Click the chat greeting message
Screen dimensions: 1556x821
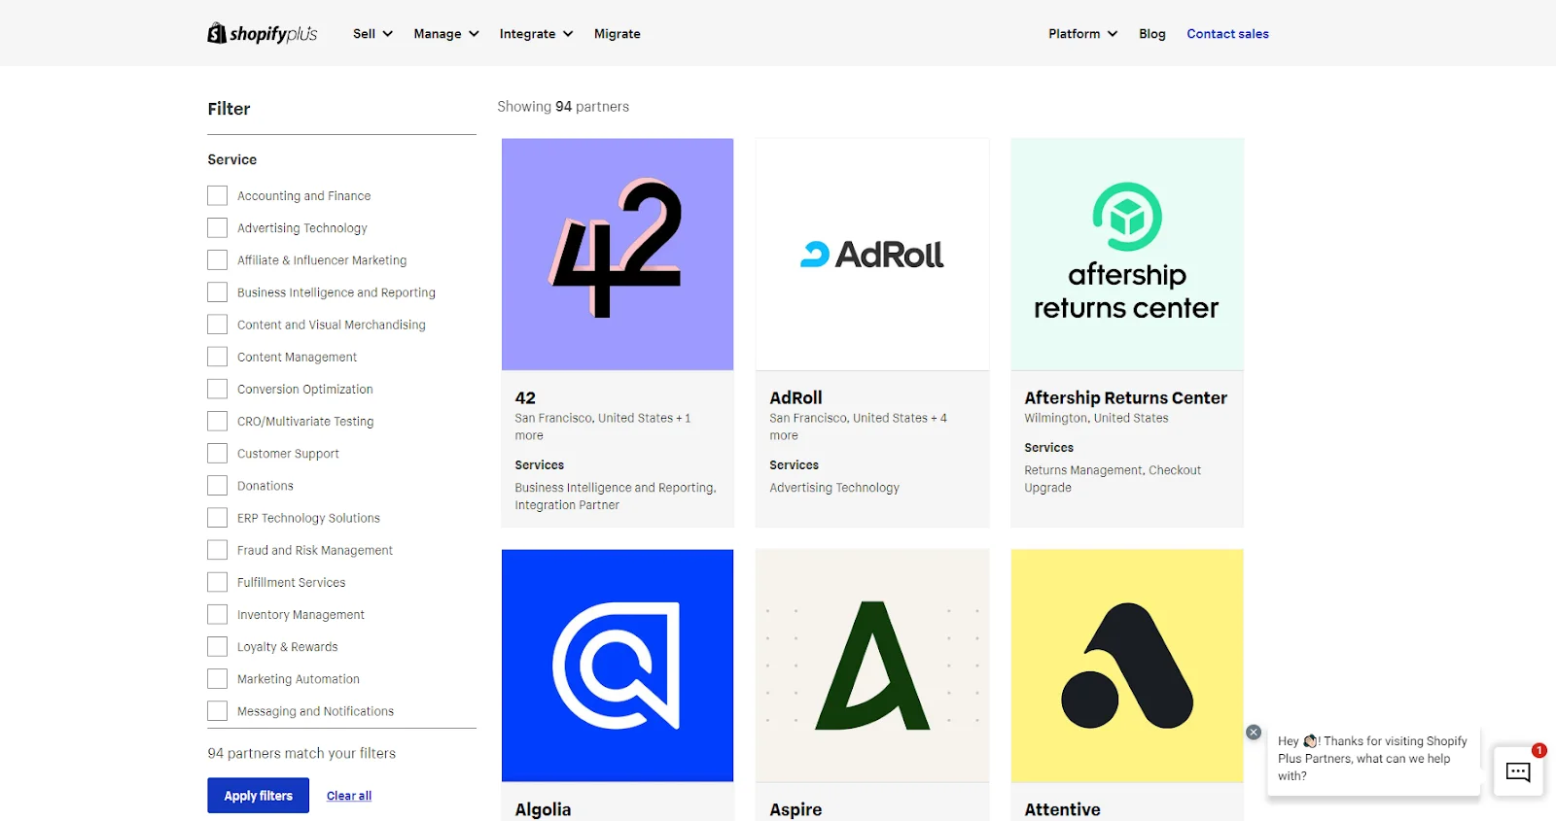[1373, 758]
